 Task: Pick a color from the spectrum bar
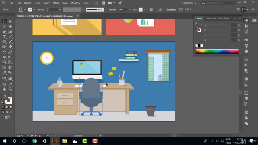pos(217,51)
